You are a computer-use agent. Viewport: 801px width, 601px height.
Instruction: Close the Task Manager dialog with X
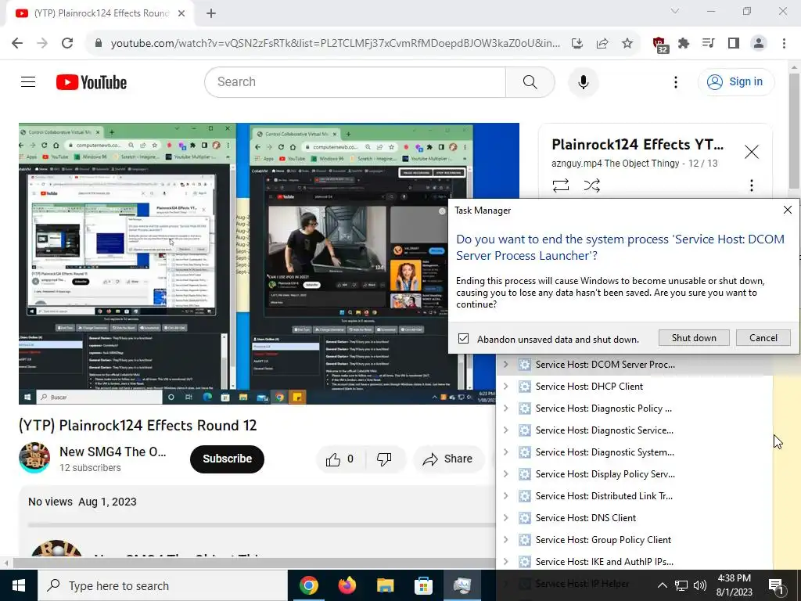click(787, 210)
